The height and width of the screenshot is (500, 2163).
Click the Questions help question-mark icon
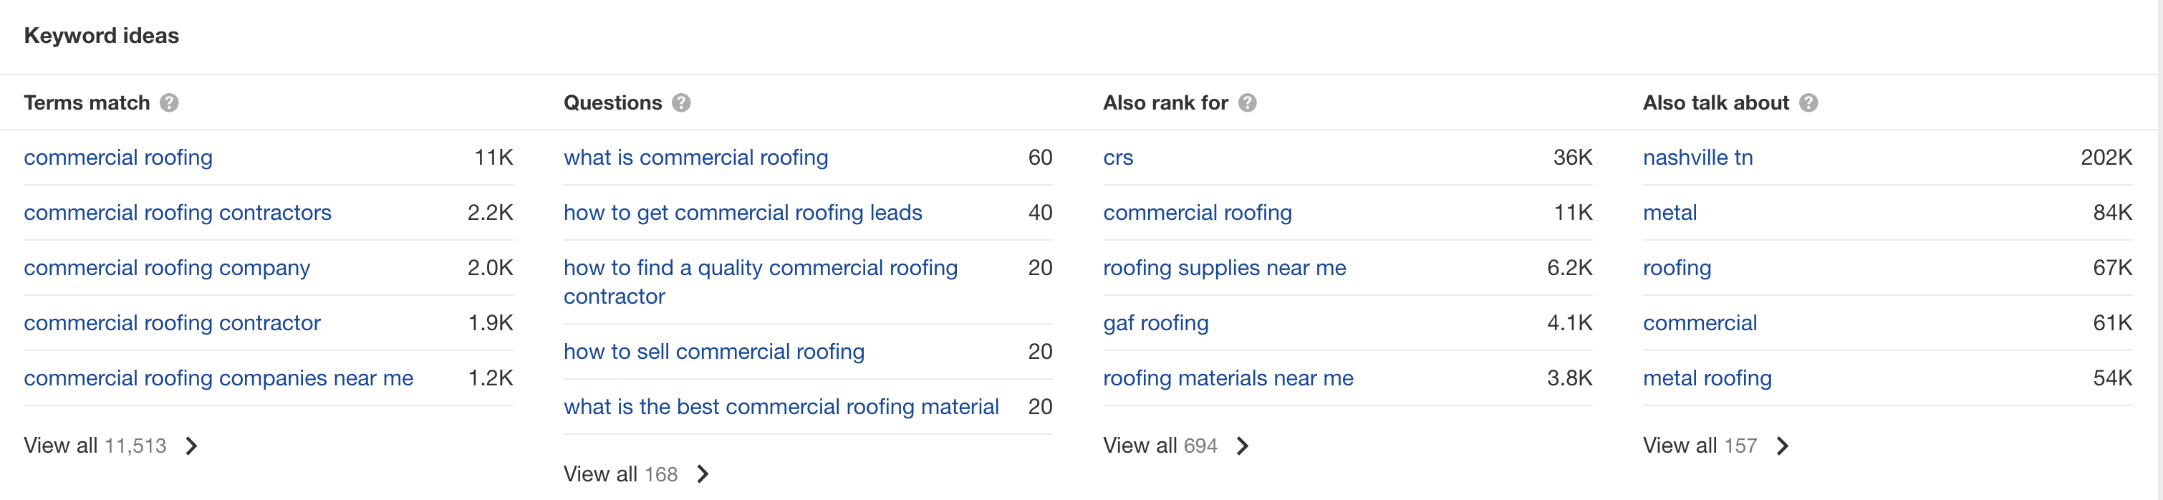(x=682, y=102)
